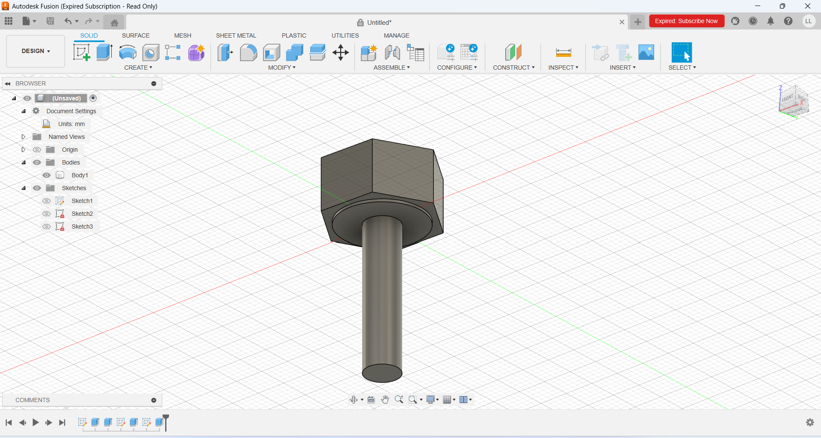Click the Zoom magnifier tool
Screen dimensions: 821x438
399,400
